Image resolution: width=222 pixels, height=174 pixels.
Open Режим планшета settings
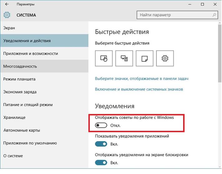tap(19, 79)
